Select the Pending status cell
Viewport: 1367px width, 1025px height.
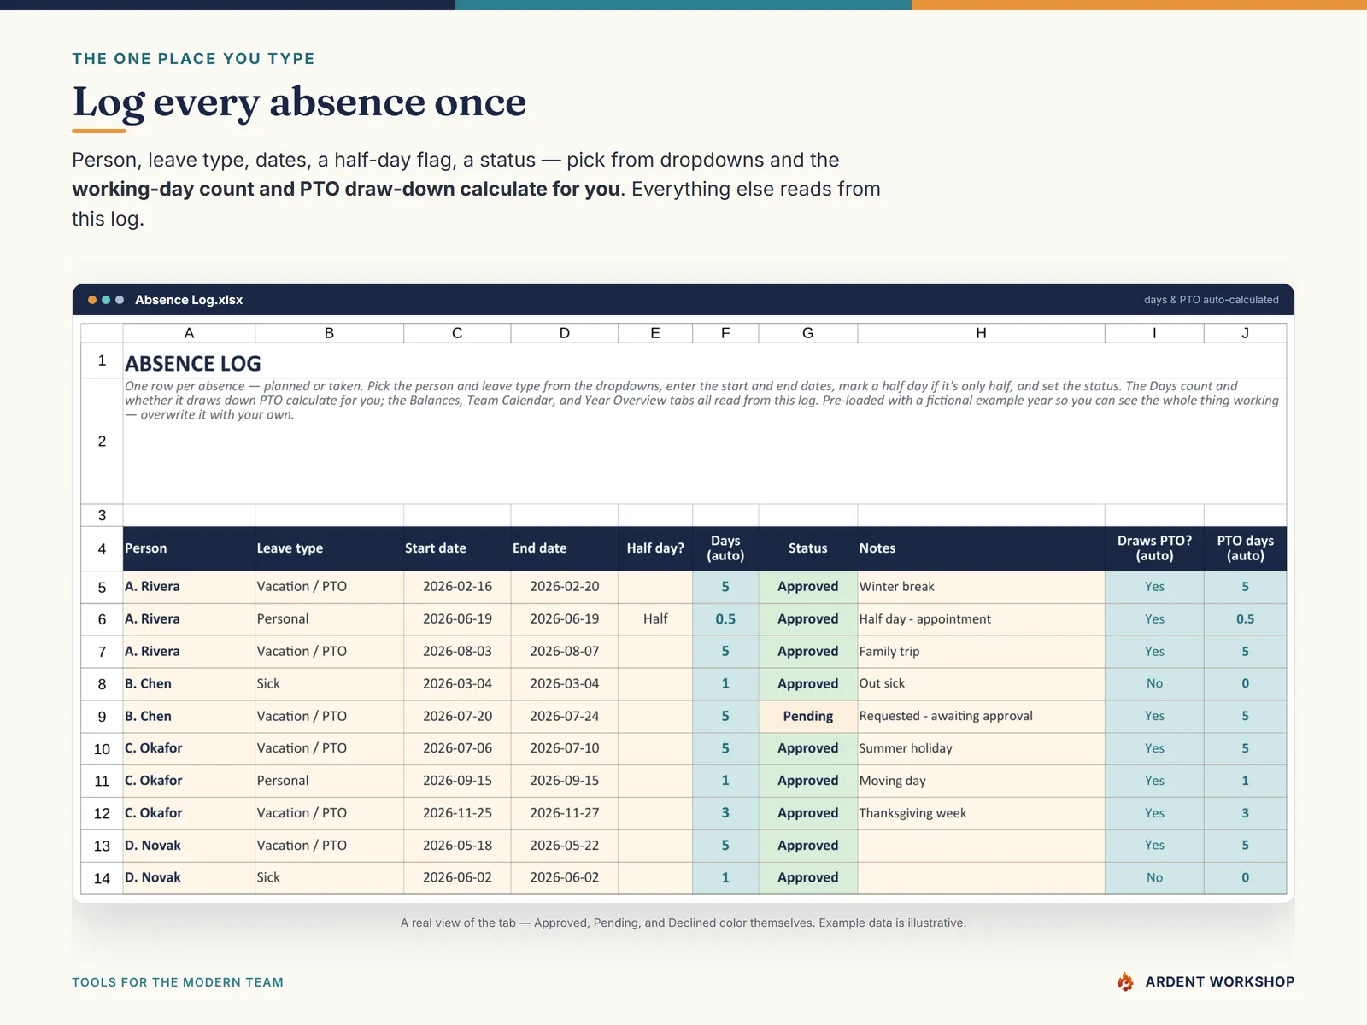point(808,717)
